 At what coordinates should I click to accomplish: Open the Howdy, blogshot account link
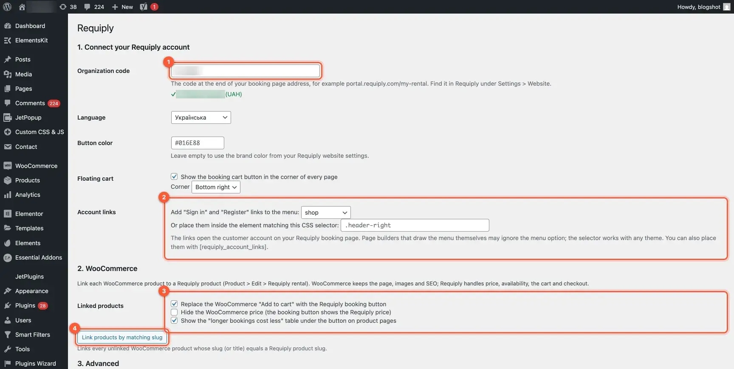(703, 7)
